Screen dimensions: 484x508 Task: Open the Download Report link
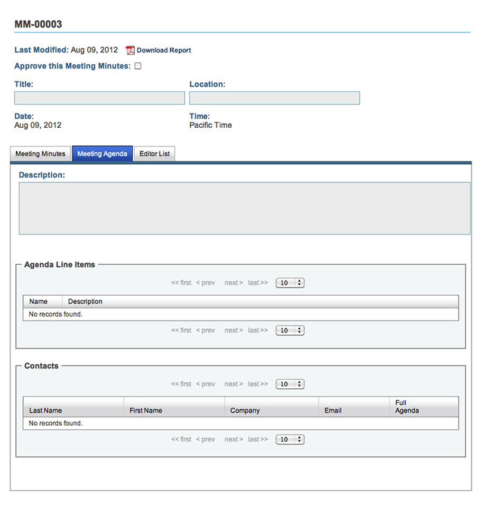click(x=164, y=50)
